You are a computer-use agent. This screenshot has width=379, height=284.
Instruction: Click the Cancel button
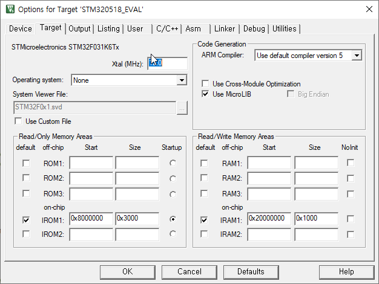189,272
